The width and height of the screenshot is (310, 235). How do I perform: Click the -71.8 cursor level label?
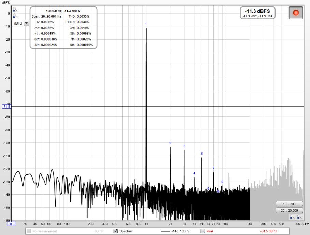point(6,106)
